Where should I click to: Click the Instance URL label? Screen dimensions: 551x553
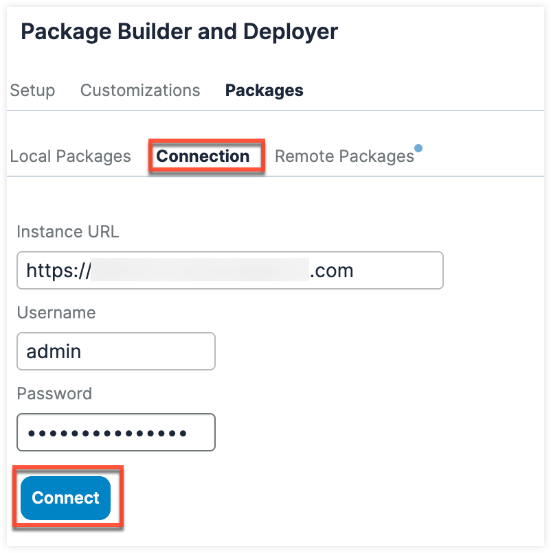click(67, 232)
